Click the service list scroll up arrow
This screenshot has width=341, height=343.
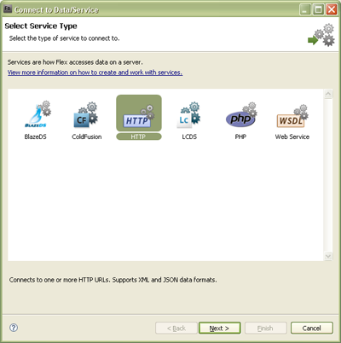point(328,94)
